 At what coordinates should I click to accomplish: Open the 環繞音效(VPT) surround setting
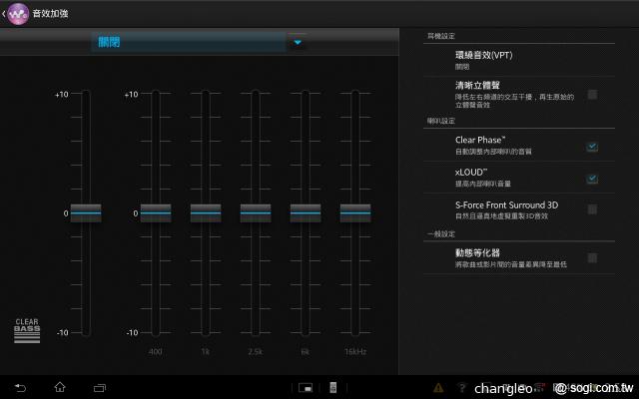point(519,60)
